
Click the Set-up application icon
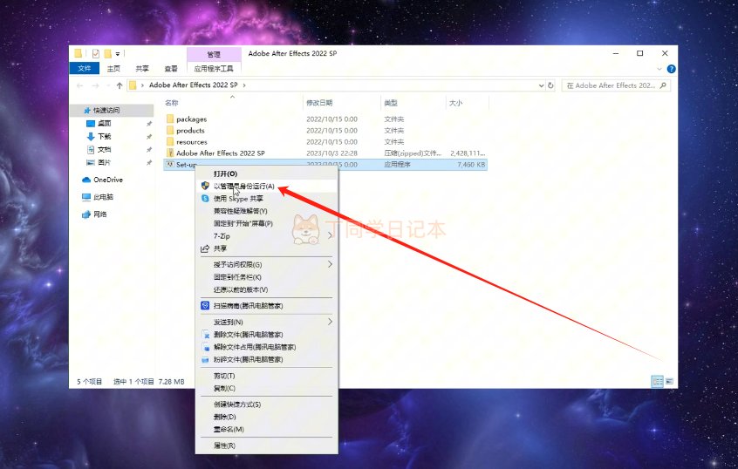tap(170, 164)
